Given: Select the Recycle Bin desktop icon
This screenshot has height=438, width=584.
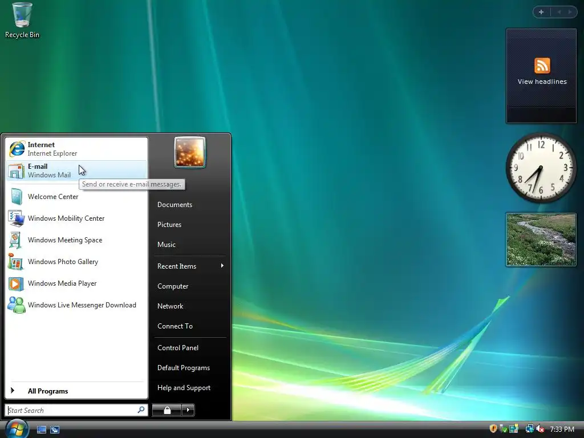Looking at the screenshot, I should 22,21.
